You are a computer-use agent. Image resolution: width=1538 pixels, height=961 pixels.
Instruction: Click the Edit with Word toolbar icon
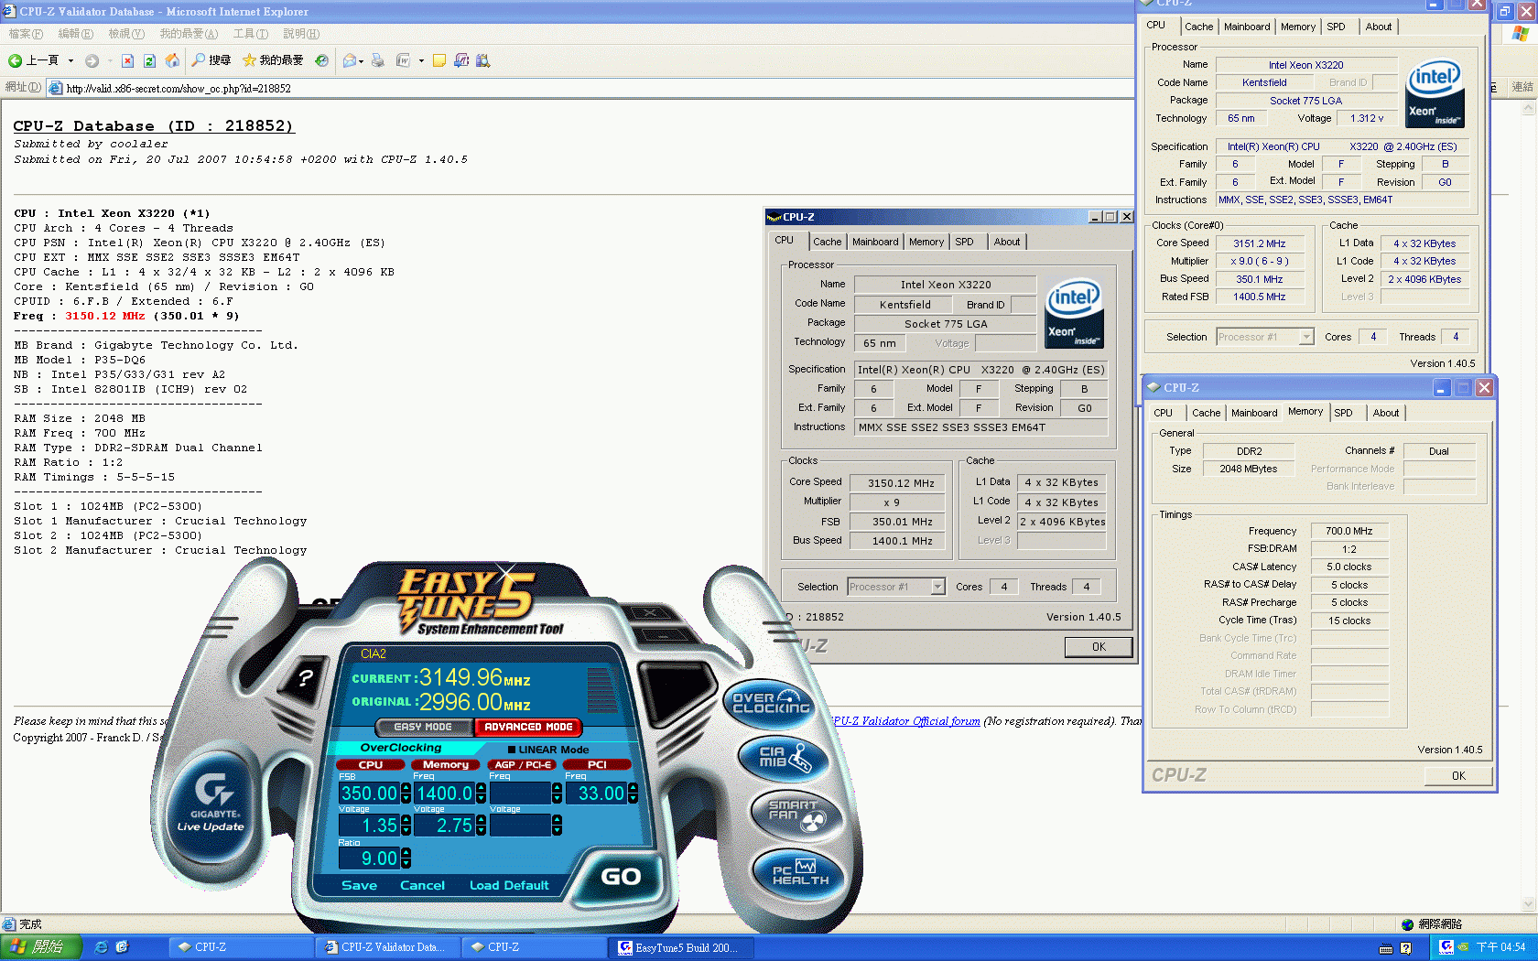403,61
